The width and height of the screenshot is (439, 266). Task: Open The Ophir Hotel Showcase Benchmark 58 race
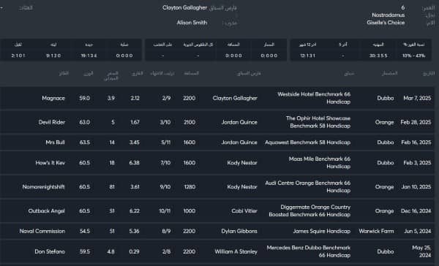point(318,122)
